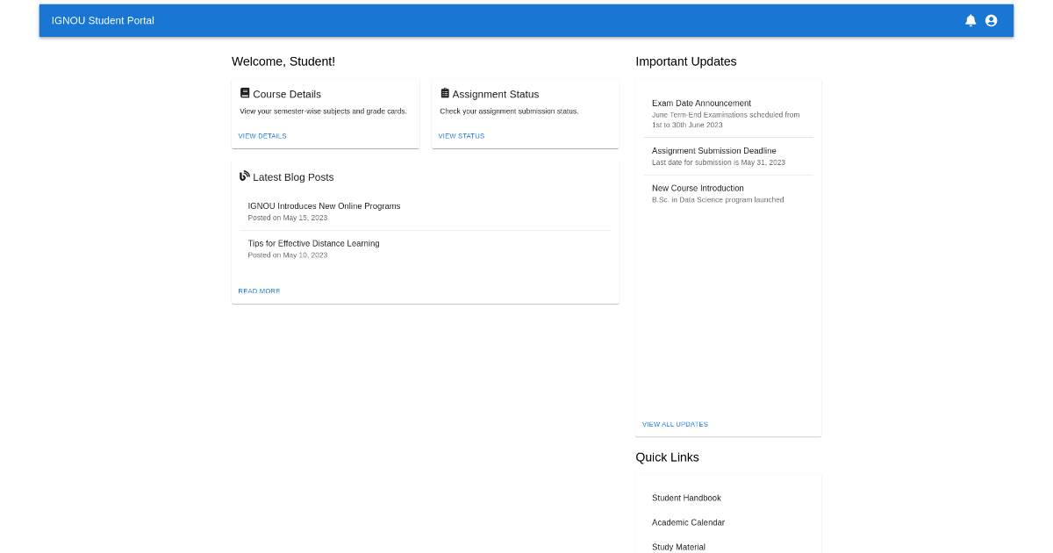This screenshot has height=553, width=1053.
Task: Click the Assignment Status card heading
Action: [x=496, y=94]
